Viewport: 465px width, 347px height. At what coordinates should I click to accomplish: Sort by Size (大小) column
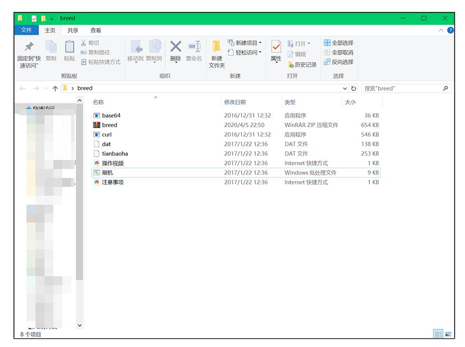coord(350,102)
